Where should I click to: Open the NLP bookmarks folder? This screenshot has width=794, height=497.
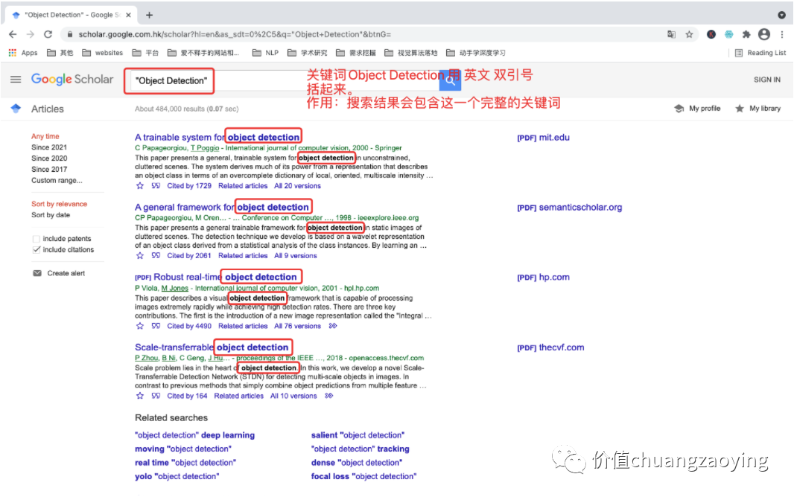tap(265, 53)
